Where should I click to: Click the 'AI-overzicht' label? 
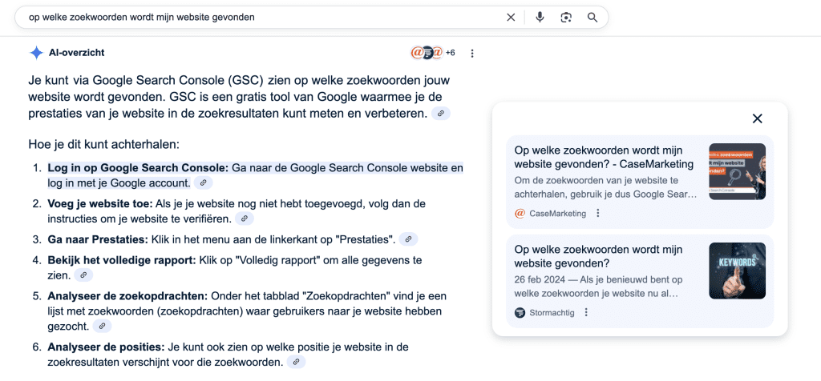76,53
